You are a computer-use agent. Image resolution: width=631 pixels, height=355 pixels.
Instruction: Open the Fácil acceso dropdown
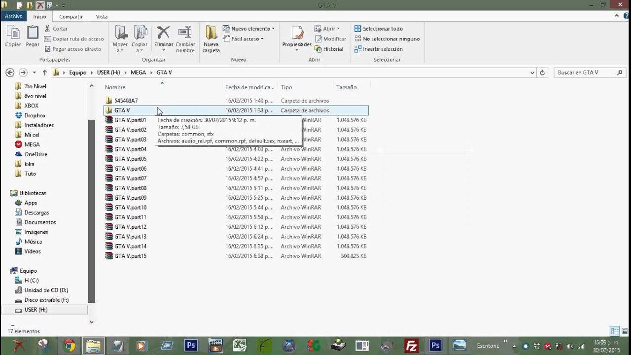244,39
